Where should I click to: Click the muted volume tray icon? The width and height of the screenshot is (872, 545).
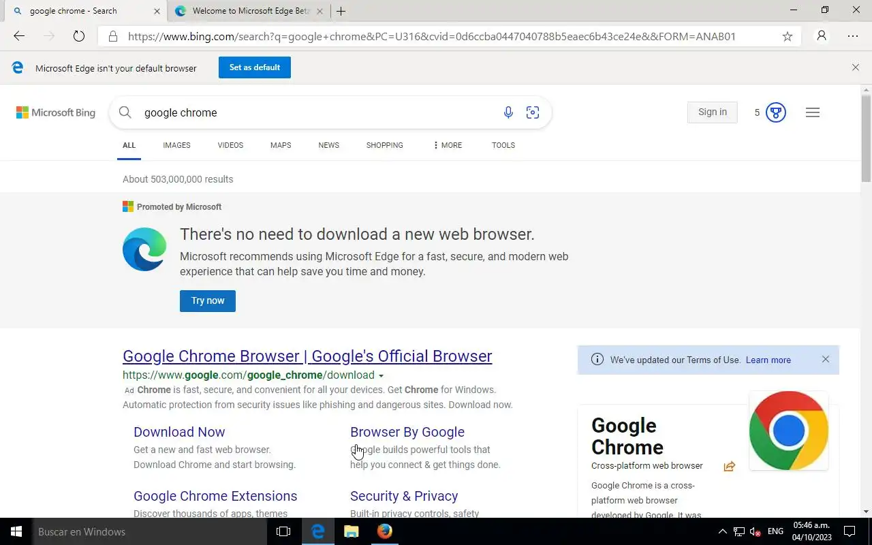pyautogui.click(x=756, y=531)
